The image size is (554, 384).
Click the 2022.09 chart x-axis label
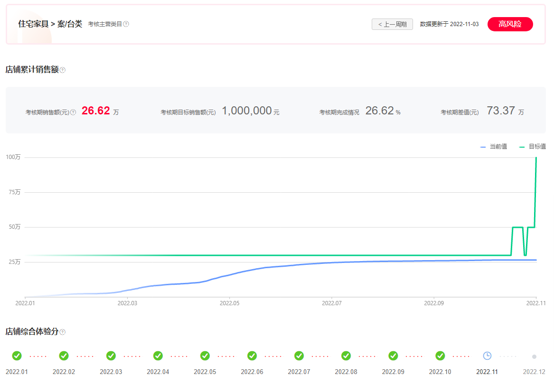click(x=434, y=303)
